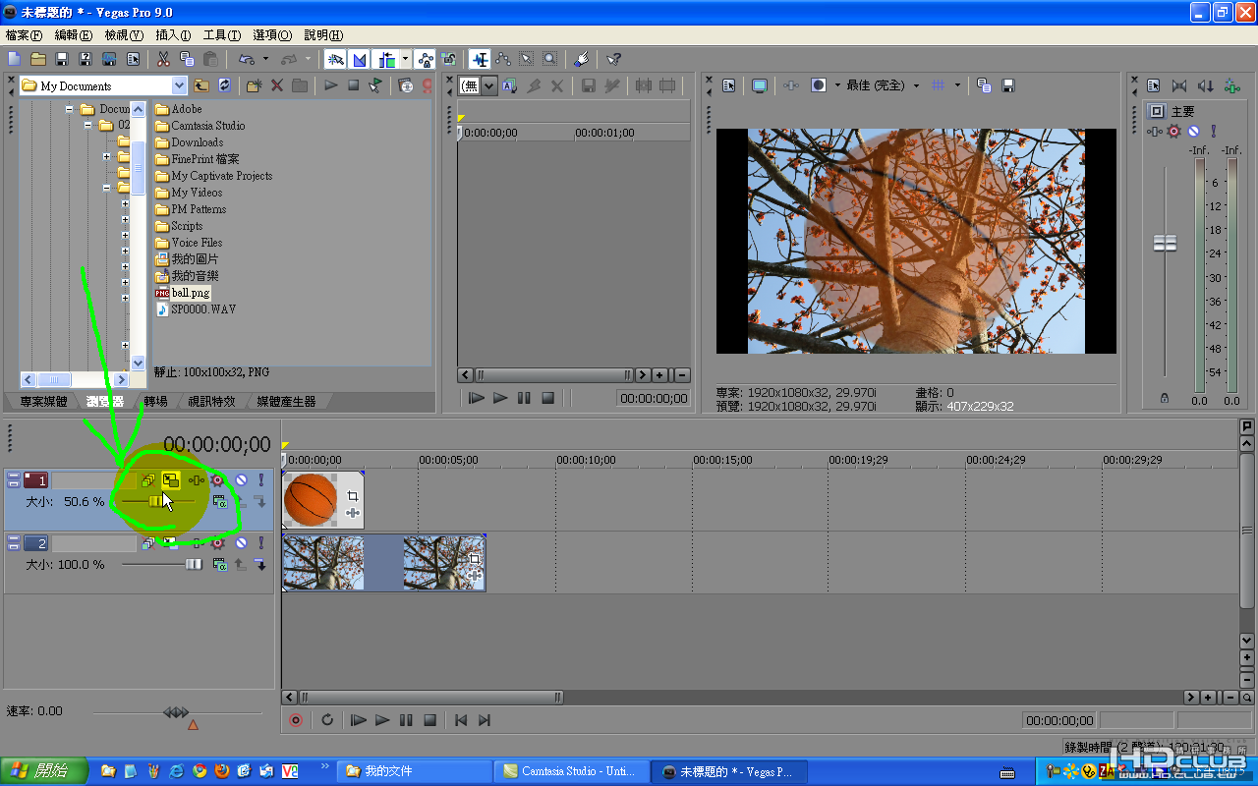The height and width of the screenshot is (786, 1258).
Task: Open the 開始 Start menu button
Action: (x=44, y=771)
